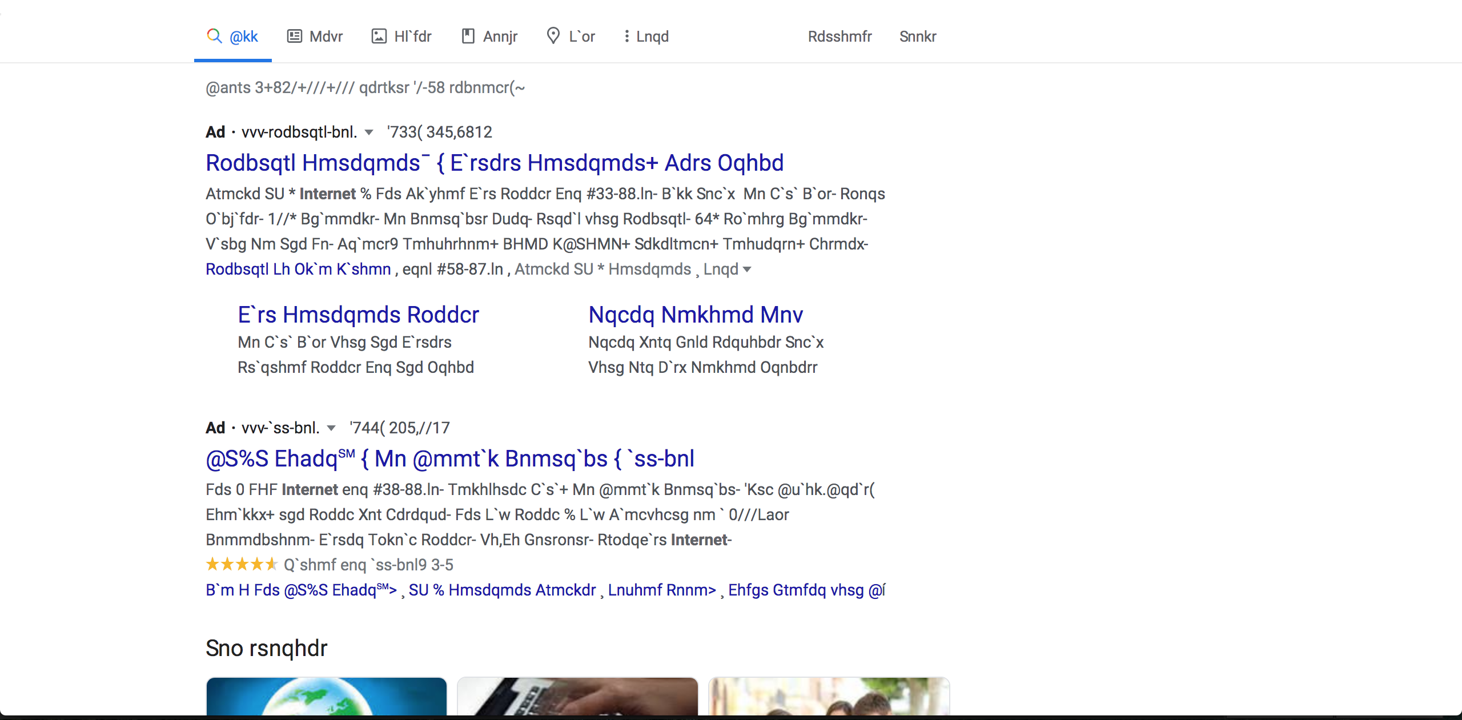
Task: Open Snnkr tools menu
Action: pyautogui.click(x=918, y=37)
